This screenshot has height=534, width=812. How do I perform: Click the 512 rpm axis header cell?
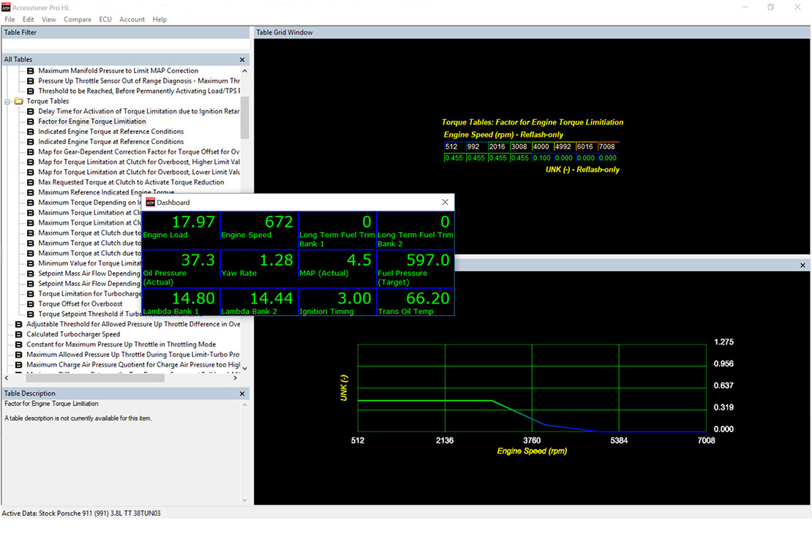pos(454,147)
